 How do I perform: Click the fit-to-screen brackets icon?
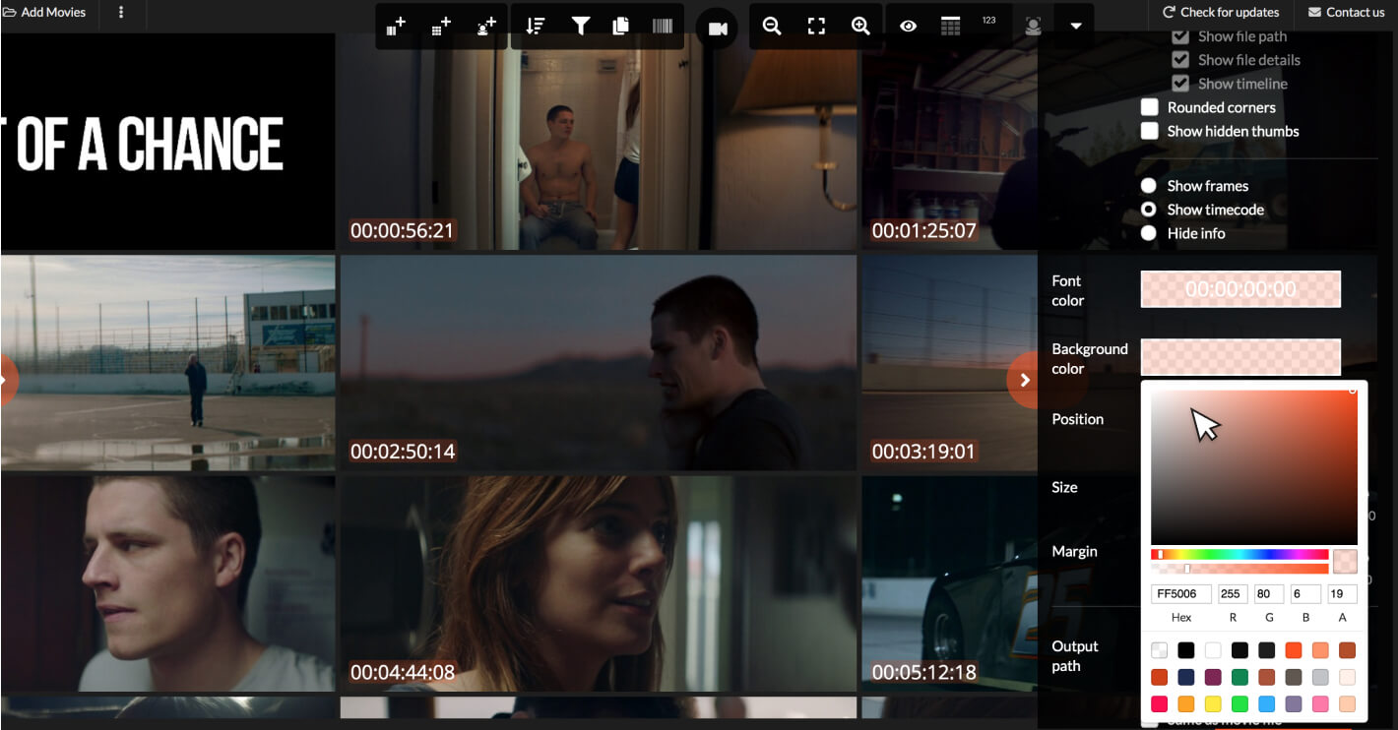(x=816, y=27)
